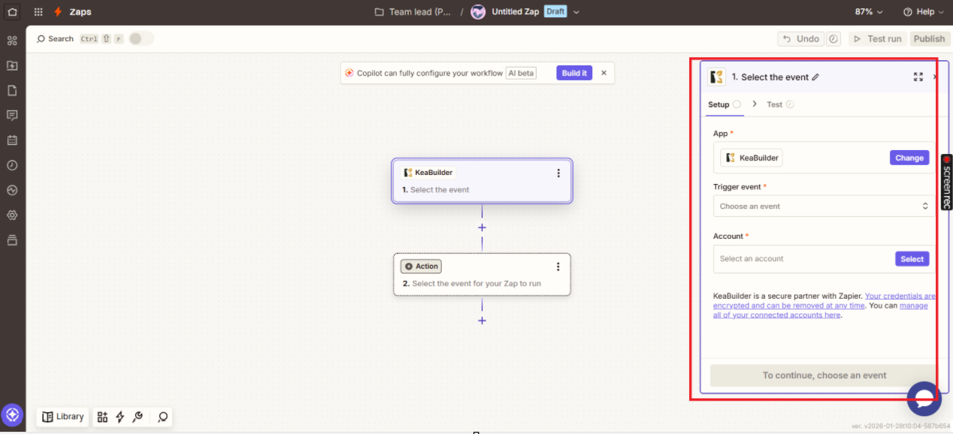Image resolution: width=953 pixels, height=434 pixels.
Task: Toggle the switch next to Search
Action: click(x=141, y=39)
